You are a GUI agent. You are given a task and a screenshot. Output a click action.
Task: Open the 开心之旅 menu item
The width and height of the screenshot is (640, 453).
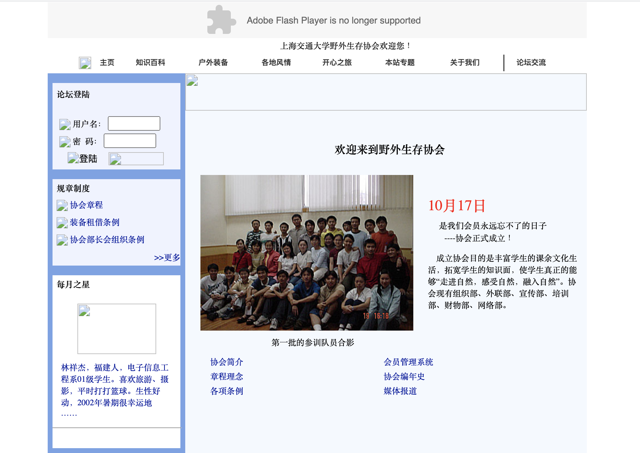(337, 63)
